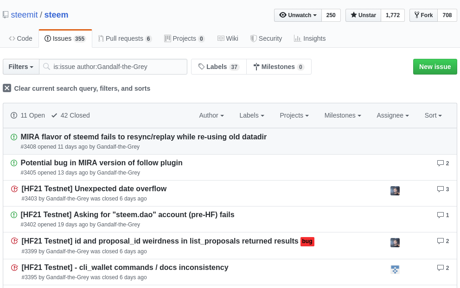Click the X icon to clear search filters

(7, 88)
